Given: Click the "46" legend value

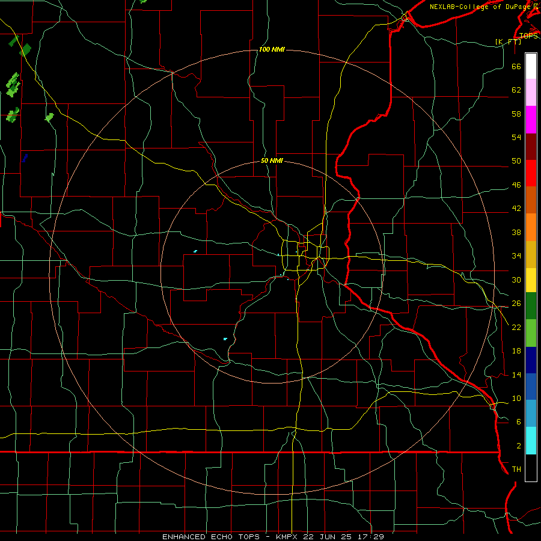Looking at the screenshot, I should 516,185.
